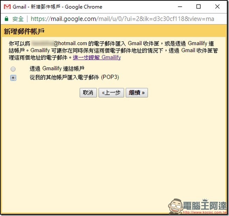Click the 取消 button

88,93
